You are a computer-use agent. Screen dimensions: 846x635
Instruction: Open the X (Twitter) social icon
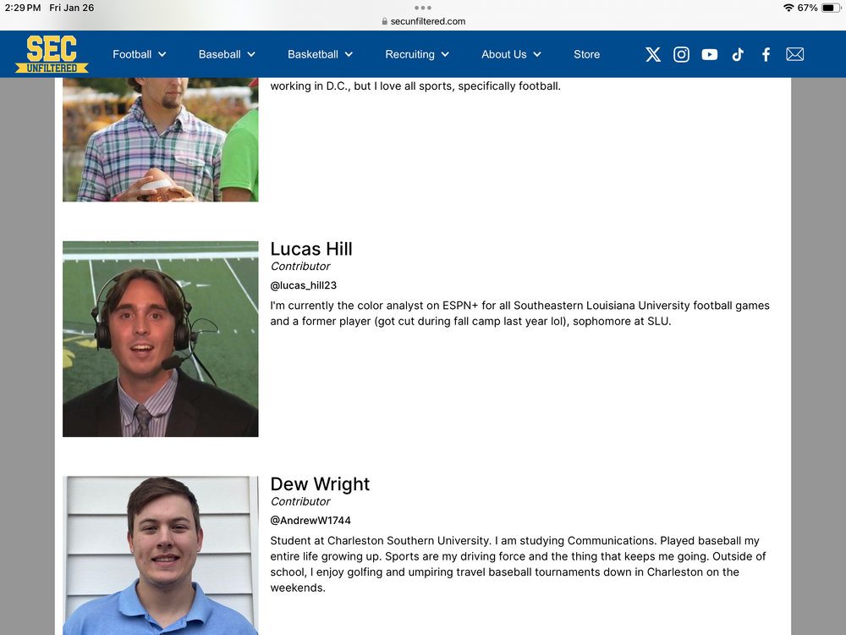653,54
